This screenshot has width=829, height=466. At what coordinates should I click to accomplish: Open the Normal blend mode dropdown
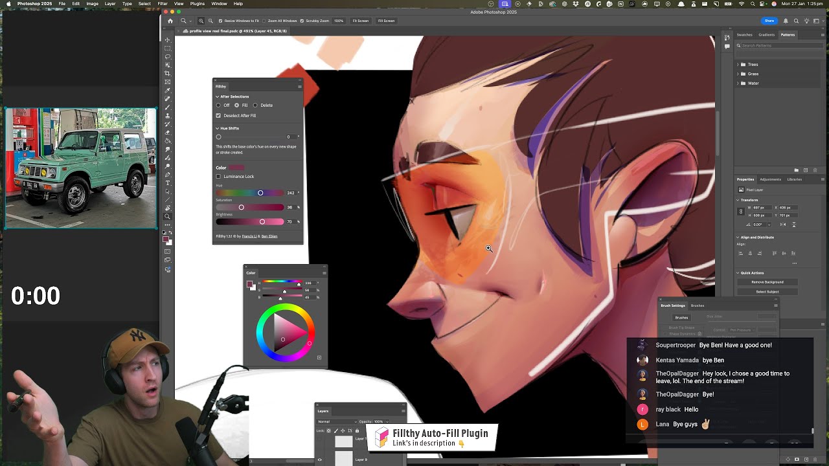pos(337,421)
